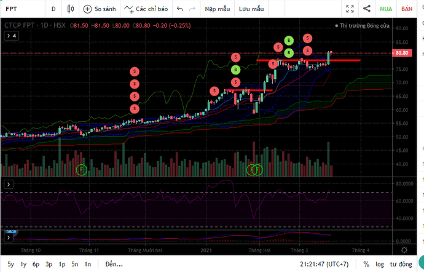Image resolution: width=424 pixels, height=272 pixels.
Task: Select the lower red horizontal resistance line
Action: [248, 90]
